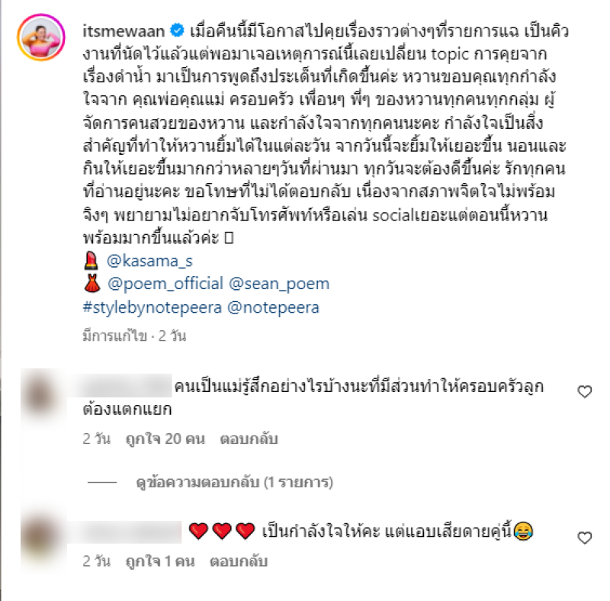Open first commenter's blurred avatar

tap(41, 395)
